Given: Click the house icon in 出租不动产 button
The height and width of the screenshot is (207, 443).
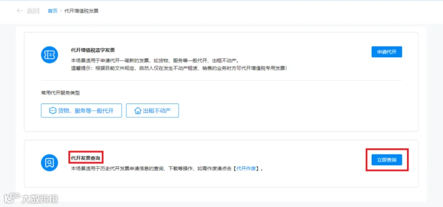Looking at the screenshot, I should [138, 110].
